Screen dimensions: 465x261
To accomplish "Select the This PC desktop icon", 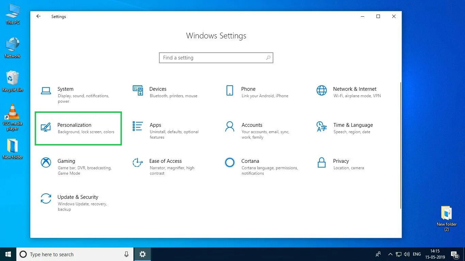I will [13, 15].
